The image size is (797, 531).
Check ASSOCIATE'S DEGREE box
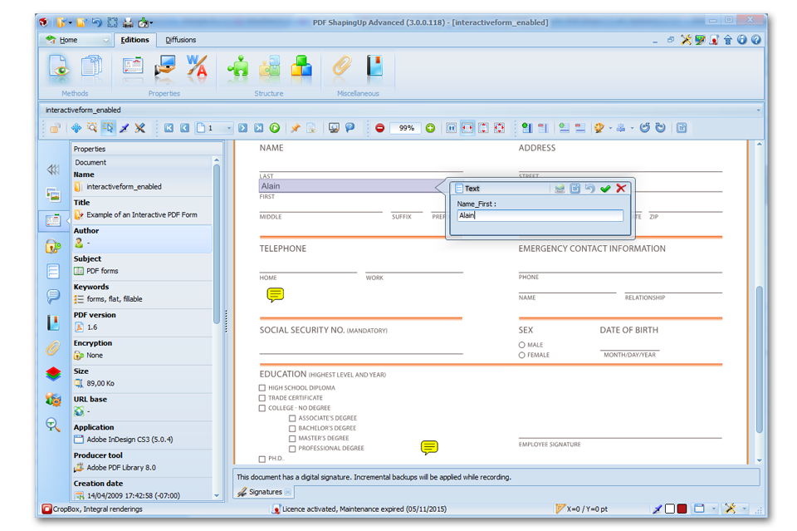[x=292, y=418]
